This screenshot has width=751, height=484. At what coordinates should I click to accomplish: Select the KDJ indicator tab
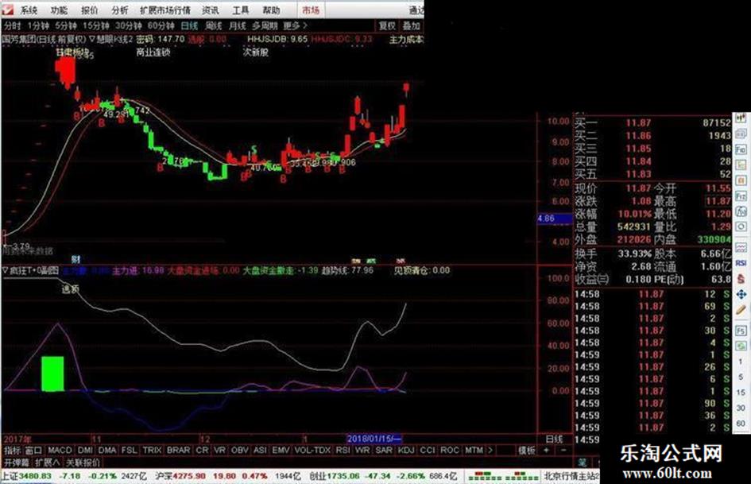[x=406, y=450]
